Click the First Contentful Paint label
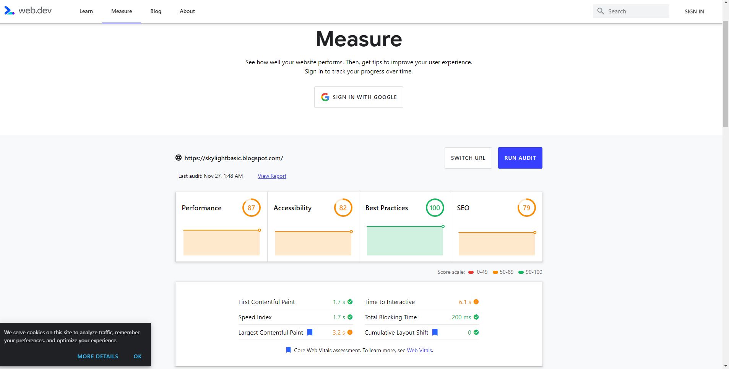This screenshot has height=369, width=729. pos(266,302)
